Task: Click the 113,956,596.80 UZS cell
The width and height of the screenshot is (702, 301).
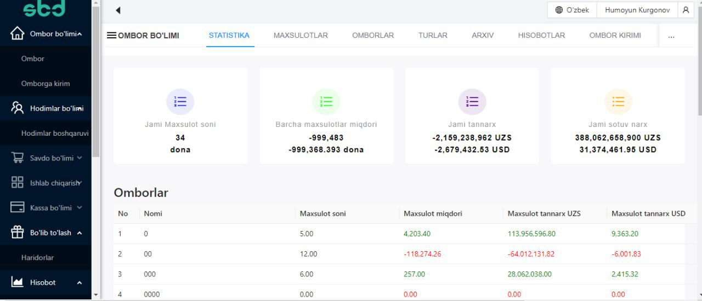Action: 531,234
